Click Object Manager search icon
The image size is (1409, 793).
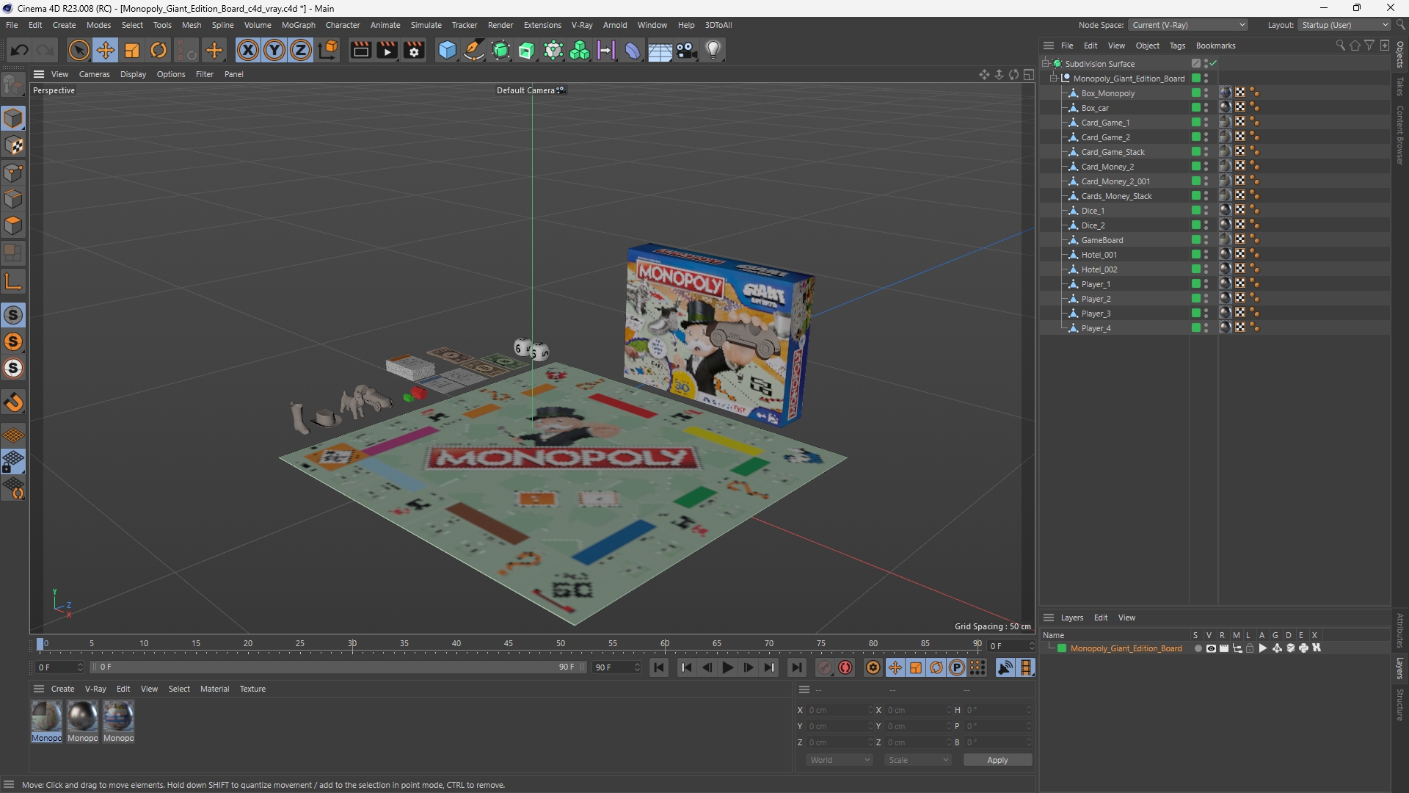click(1340, 46)
